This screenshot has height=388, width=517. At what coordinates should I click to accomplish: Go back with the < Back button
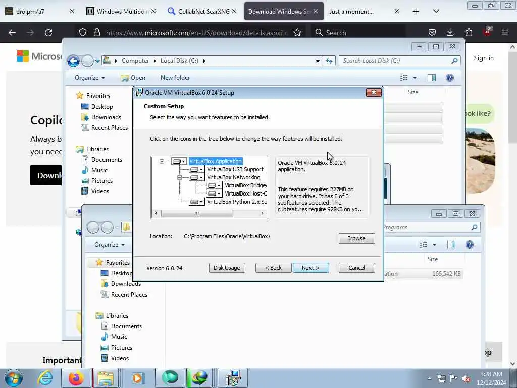coord(273,268)
